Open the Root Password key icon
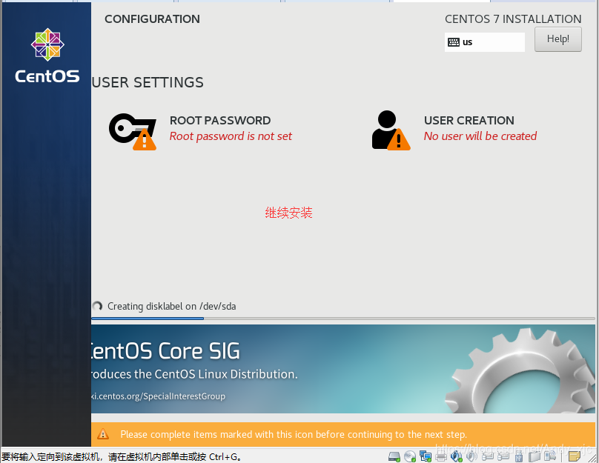This screenshot has height=463, width=599. click(x=133, y=131)
